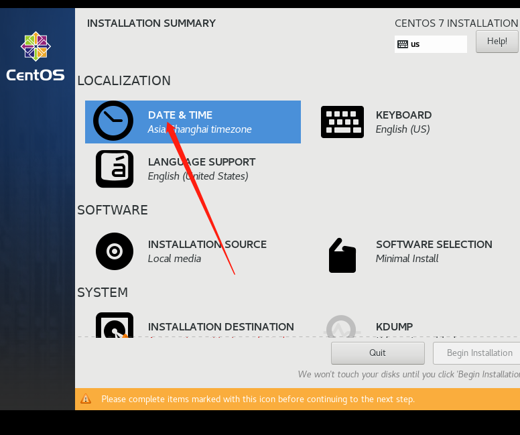Click the DATE & TIME title

pos(180,115)
